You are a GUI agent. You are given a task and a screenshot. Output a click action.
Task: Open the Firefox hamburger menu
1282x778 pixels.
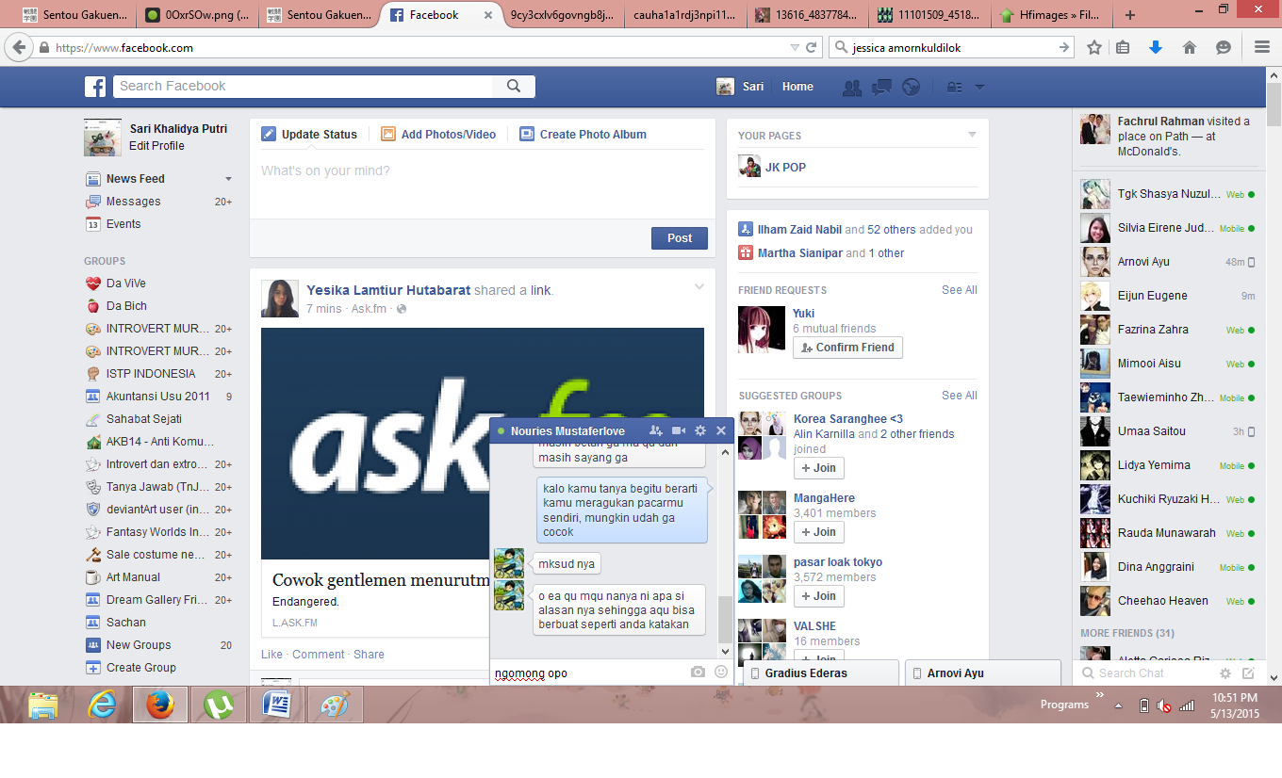(x=1262, y=47)
